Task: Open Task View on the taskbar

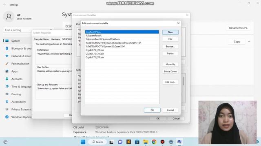Action: [111, 142]
